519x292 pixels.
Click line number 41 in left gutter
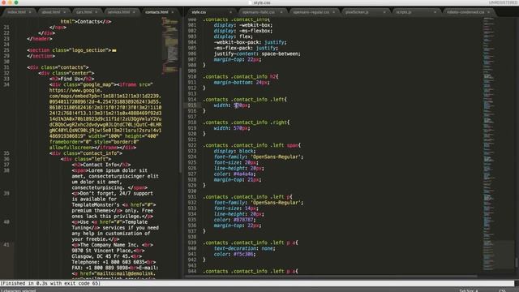6,245
